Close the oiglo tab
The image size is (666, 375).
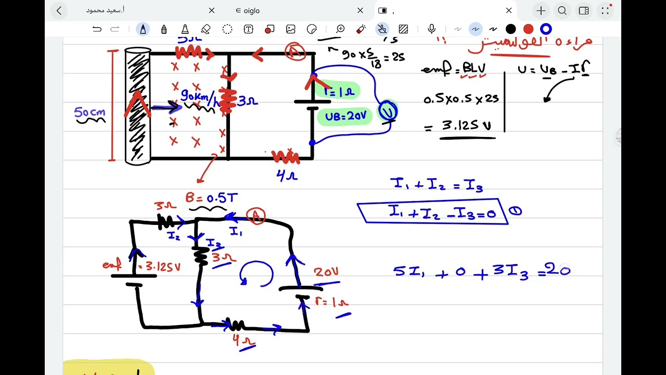click(360, 10)
